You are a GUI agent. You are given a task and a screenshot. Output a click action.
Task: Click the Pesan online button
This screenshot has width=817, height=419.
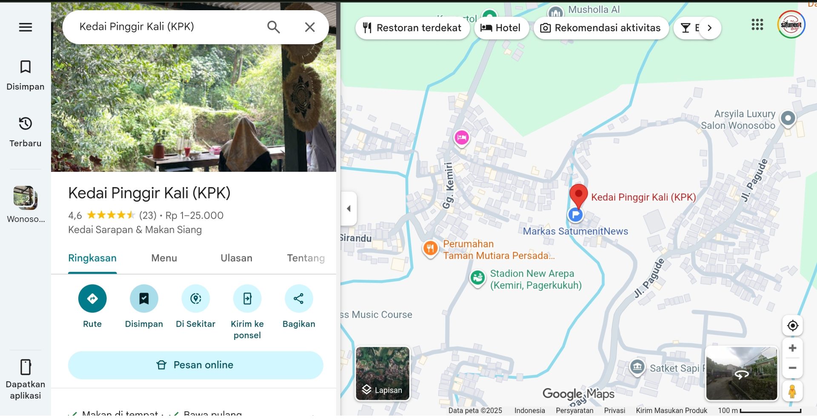click(x=195, y=365)
